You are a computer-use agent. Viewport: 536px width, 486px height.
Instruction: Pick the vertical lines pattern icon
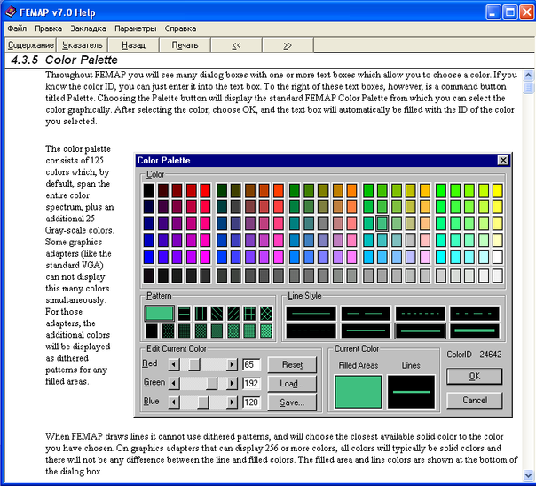(201, 313)
